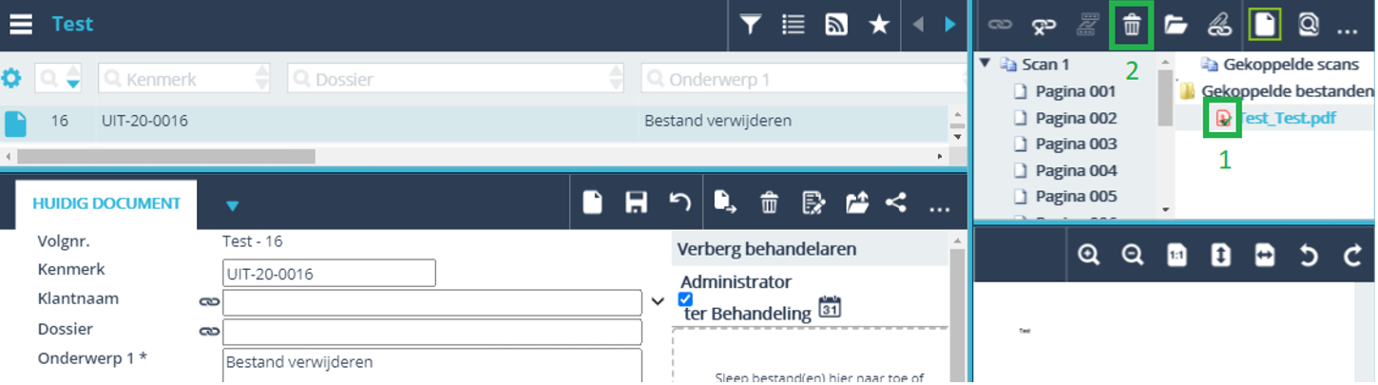Click the edit form pencil icon
Image resolution: width=1378 pixels, height=385 pixels.
[x=813, y=202]
